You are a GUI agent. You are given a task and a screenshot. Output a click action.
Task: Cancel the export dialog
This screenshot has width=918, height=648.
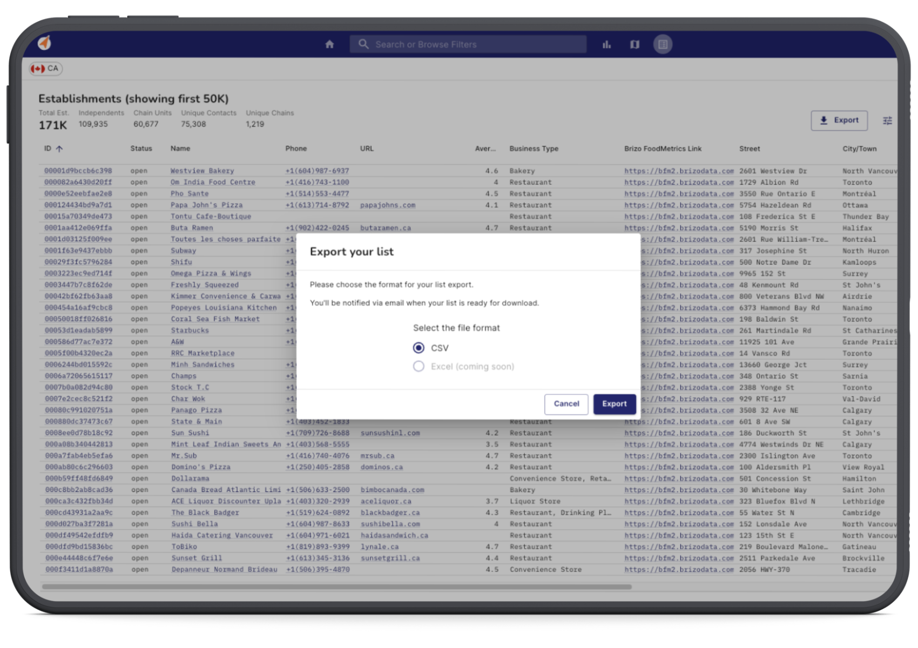[566, 404]
